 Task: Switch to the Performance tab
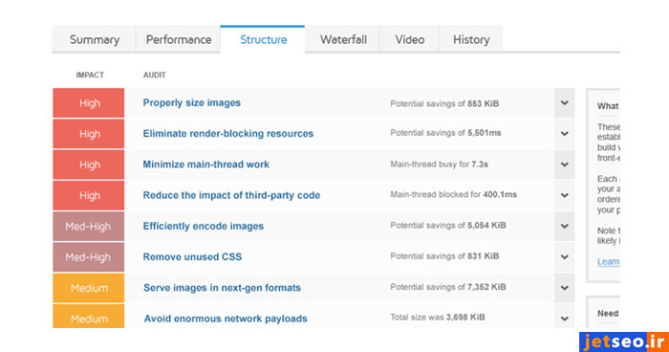179,39
